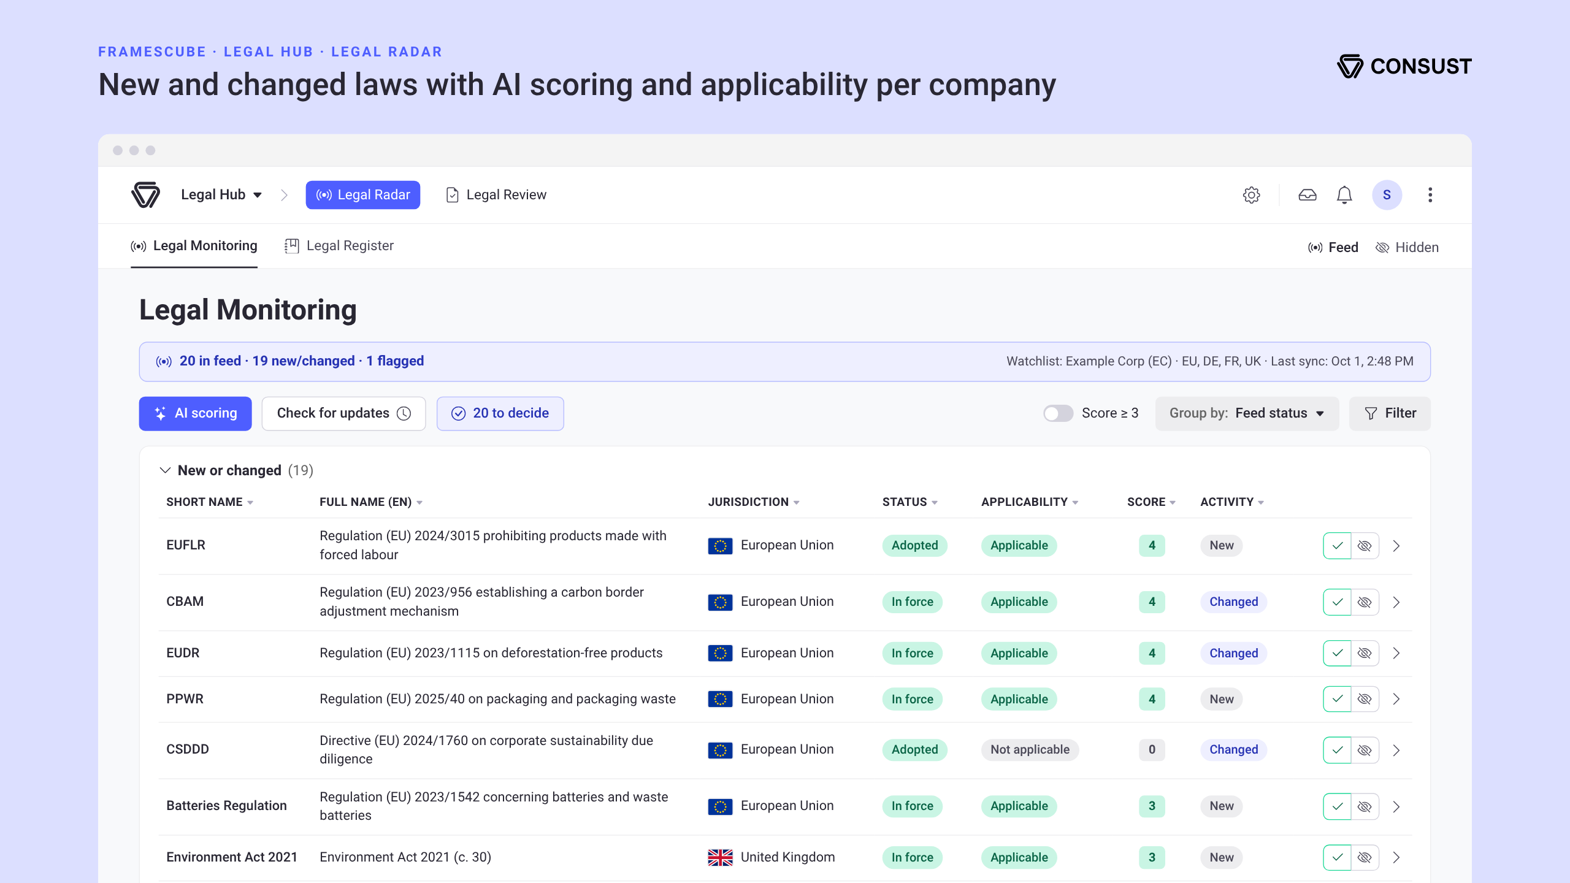Click the Consust logo in app header
This screenshot has width=1570, height=883.
coord(145,195)
